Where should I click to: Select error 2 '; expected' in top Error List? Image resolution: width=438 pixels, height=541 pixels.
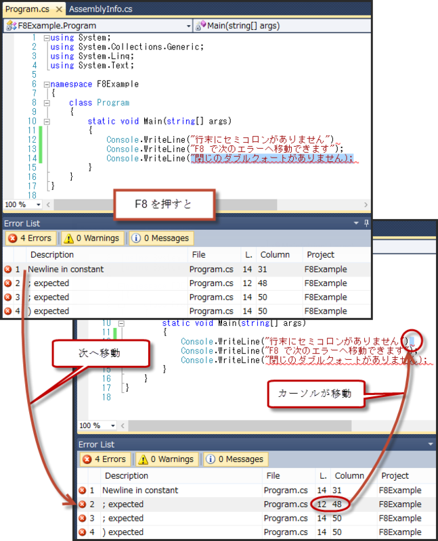pyautogui.click(x=187, y=283)
